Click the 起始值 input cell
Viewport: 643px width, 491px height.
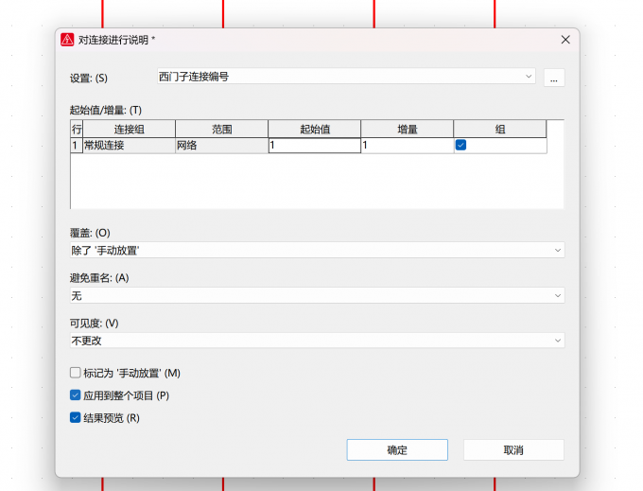coord(315,145)
